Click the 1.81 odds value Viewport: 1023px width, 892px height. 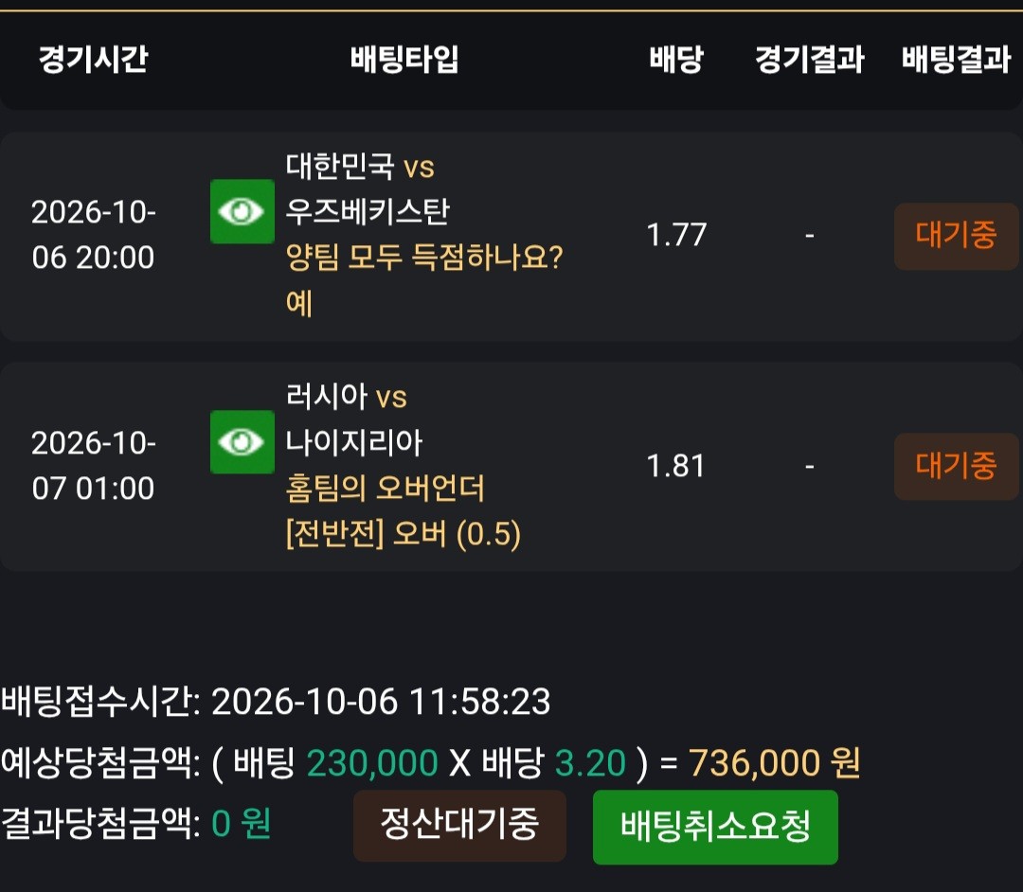676,466
